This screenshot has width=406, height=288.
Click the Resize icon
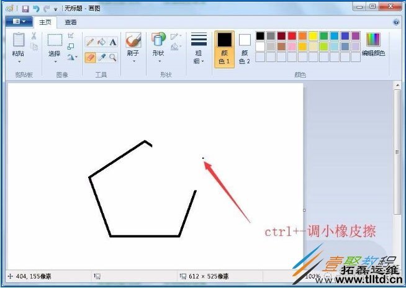coord(70,47)
